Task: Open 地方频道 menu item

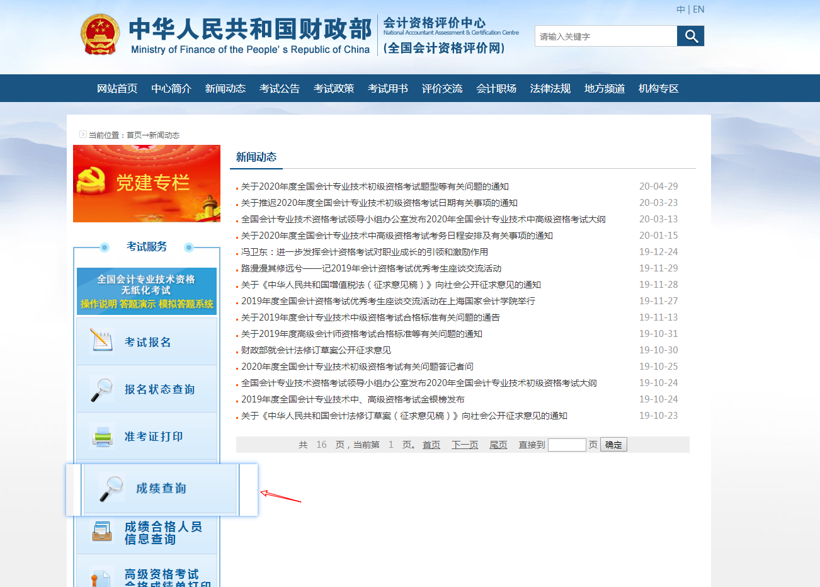Action: 605,88
